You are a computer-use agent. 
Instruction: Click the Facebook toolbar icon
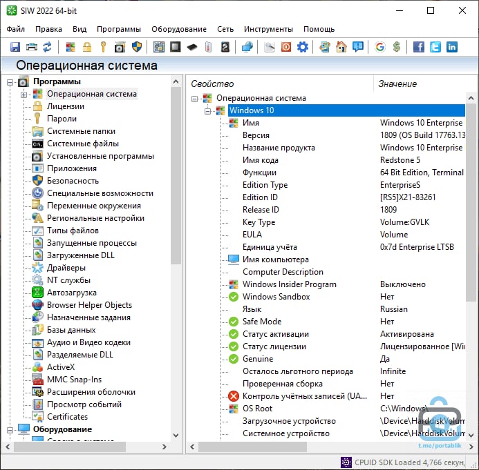[x=418, y=47]
